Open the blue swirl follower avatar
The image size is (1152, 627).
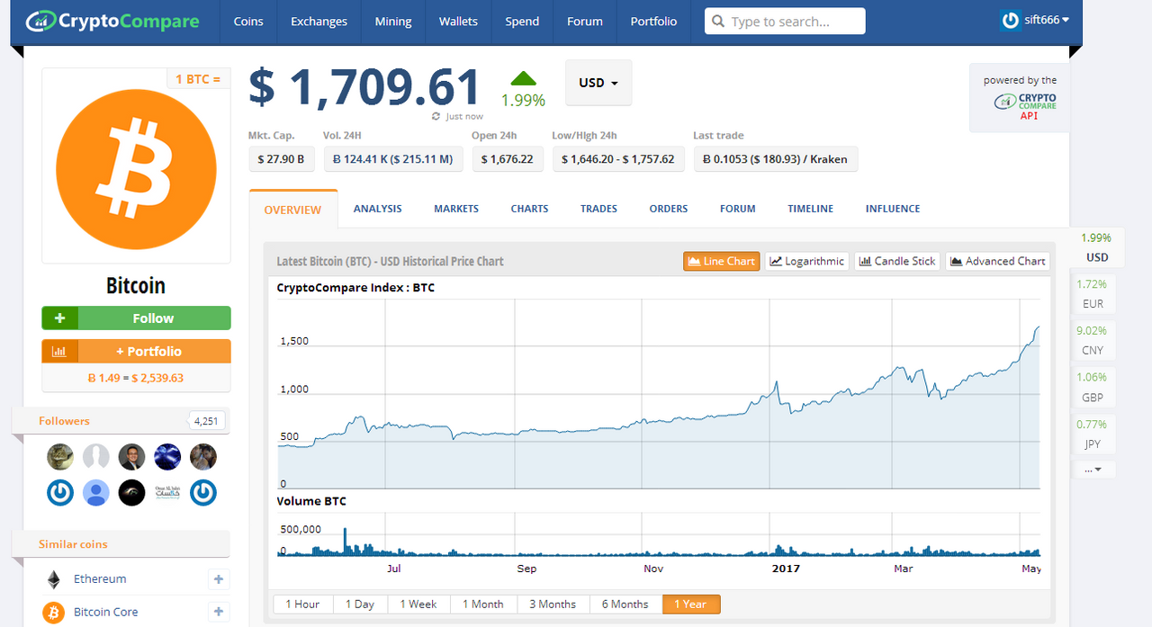tap(167, 457)
